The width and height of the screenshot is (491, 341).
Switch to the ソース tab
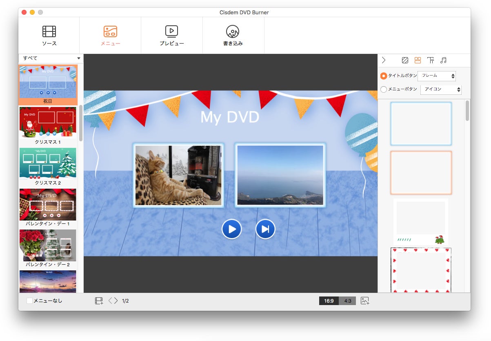point(49,36)
